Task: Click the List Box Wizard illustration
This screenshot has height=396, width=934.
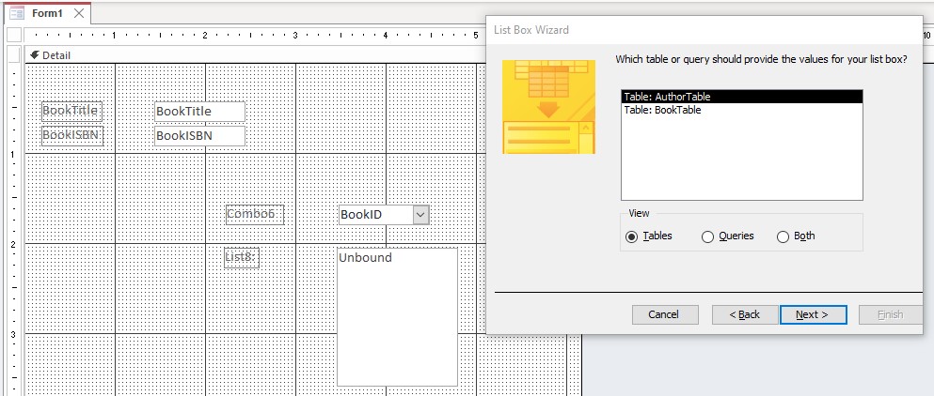Action: tap(548, 106)
